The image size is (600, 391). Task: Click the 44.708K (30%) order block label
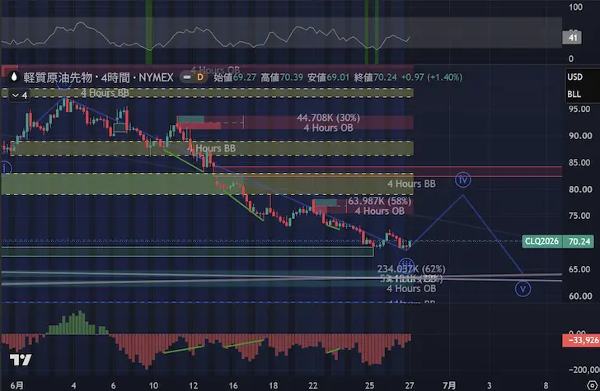click(328, 118)
